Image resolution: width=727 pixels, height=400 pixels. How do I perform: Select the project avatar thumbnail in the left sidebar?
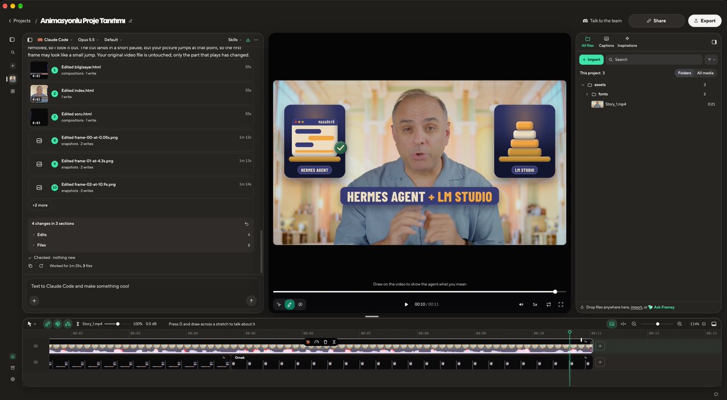12,79
